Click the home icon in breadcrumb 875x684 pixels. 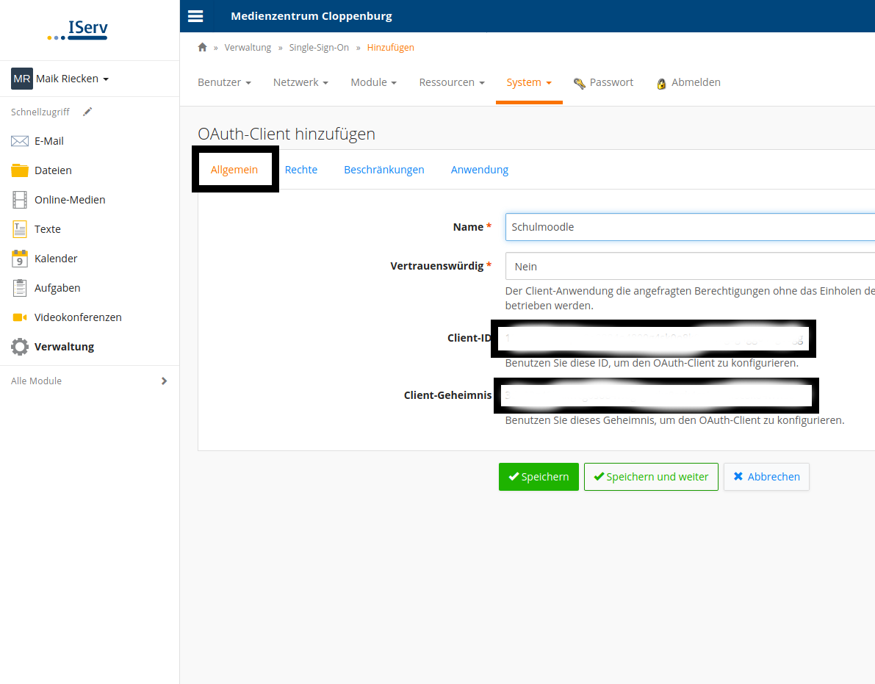203,47
